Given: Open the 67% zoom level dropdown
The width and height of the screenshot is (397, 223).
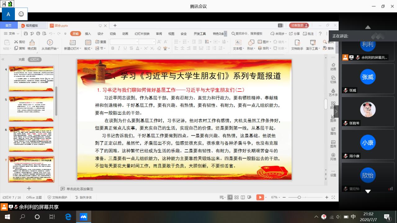Looking at the screenshot, I should tap(275, 197).
